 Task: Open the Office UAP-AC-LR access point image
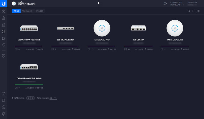(x=175, y=28)
